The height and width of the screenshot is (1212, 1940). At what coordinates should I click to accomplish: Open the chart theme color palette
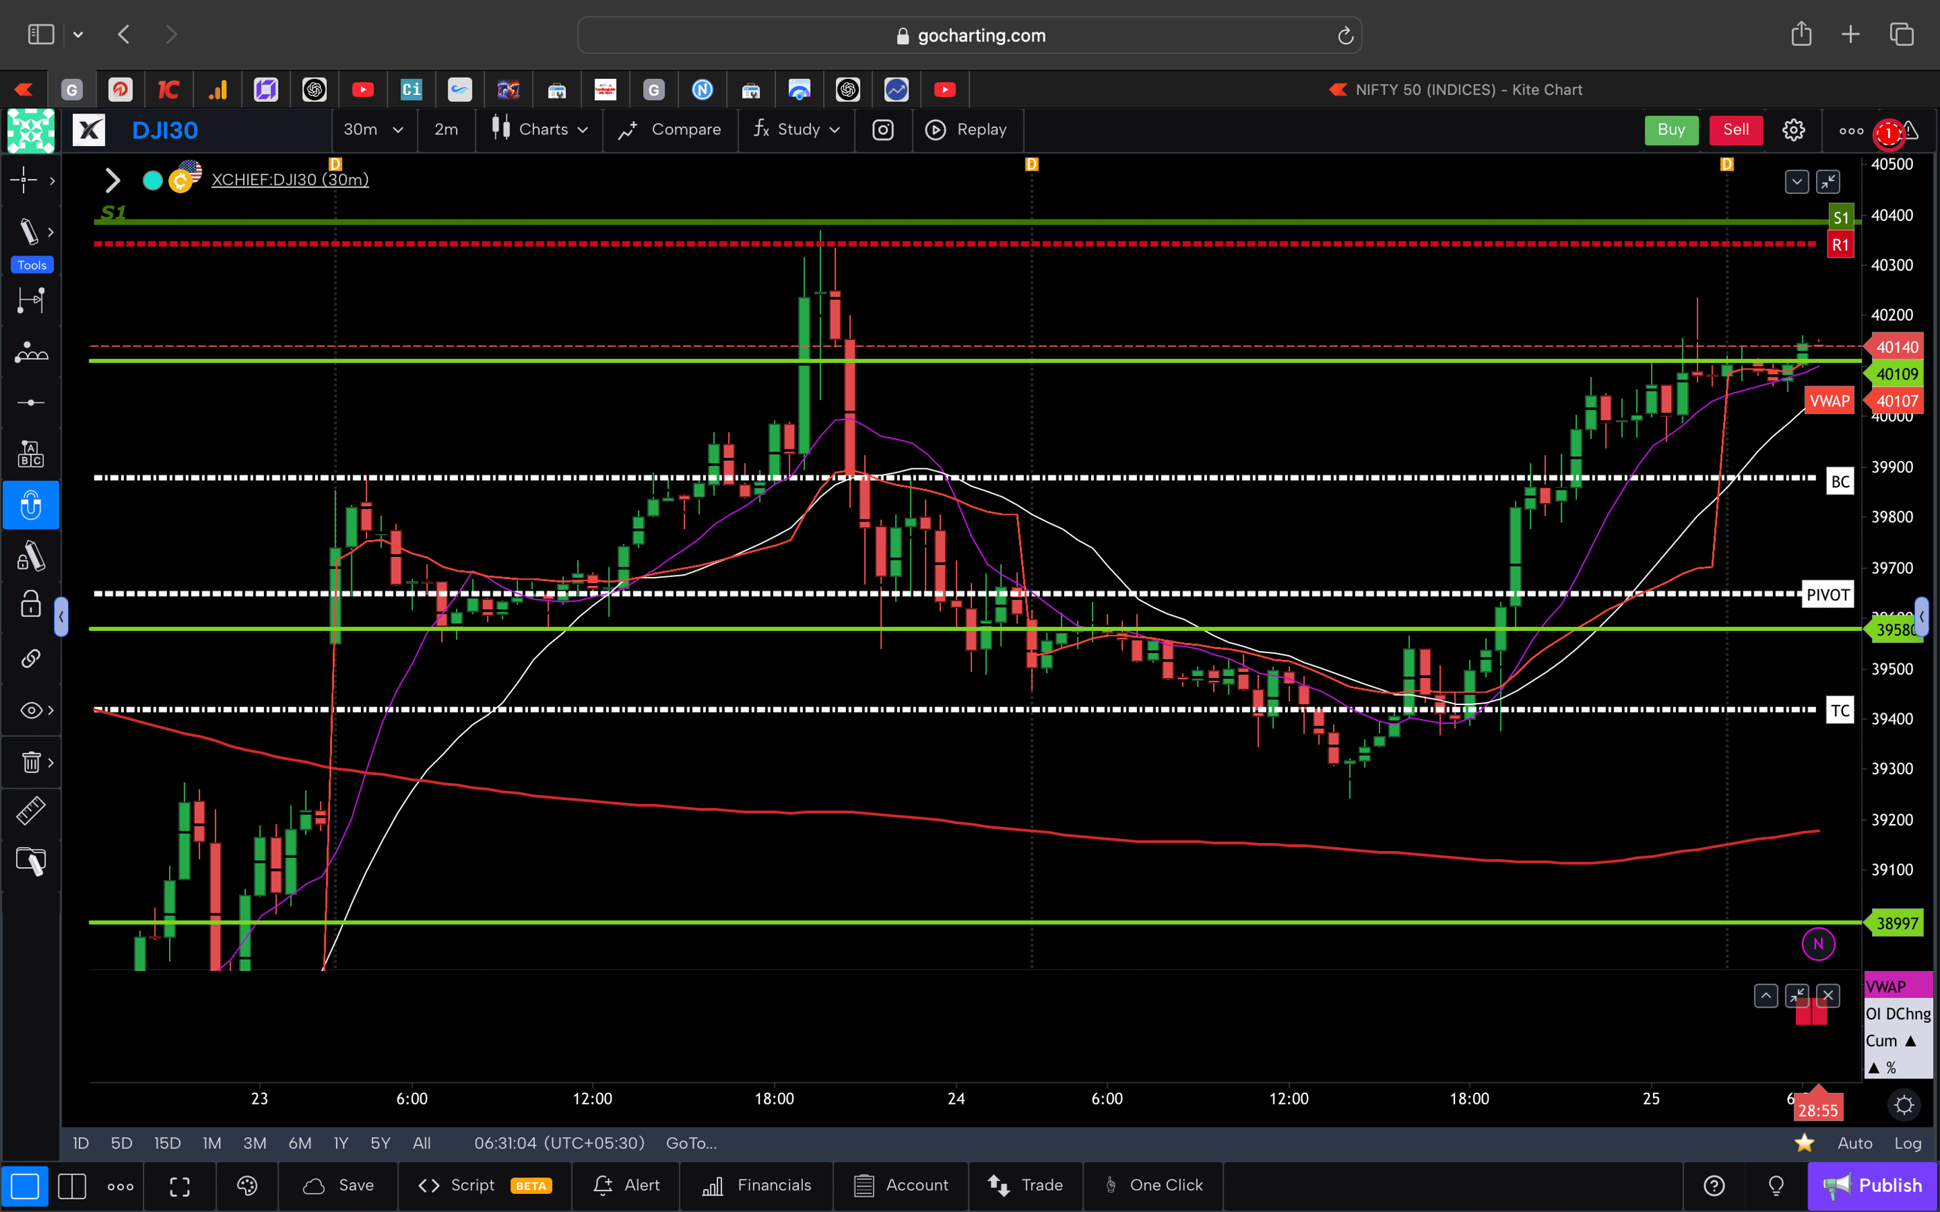(x=247, y=1186)
